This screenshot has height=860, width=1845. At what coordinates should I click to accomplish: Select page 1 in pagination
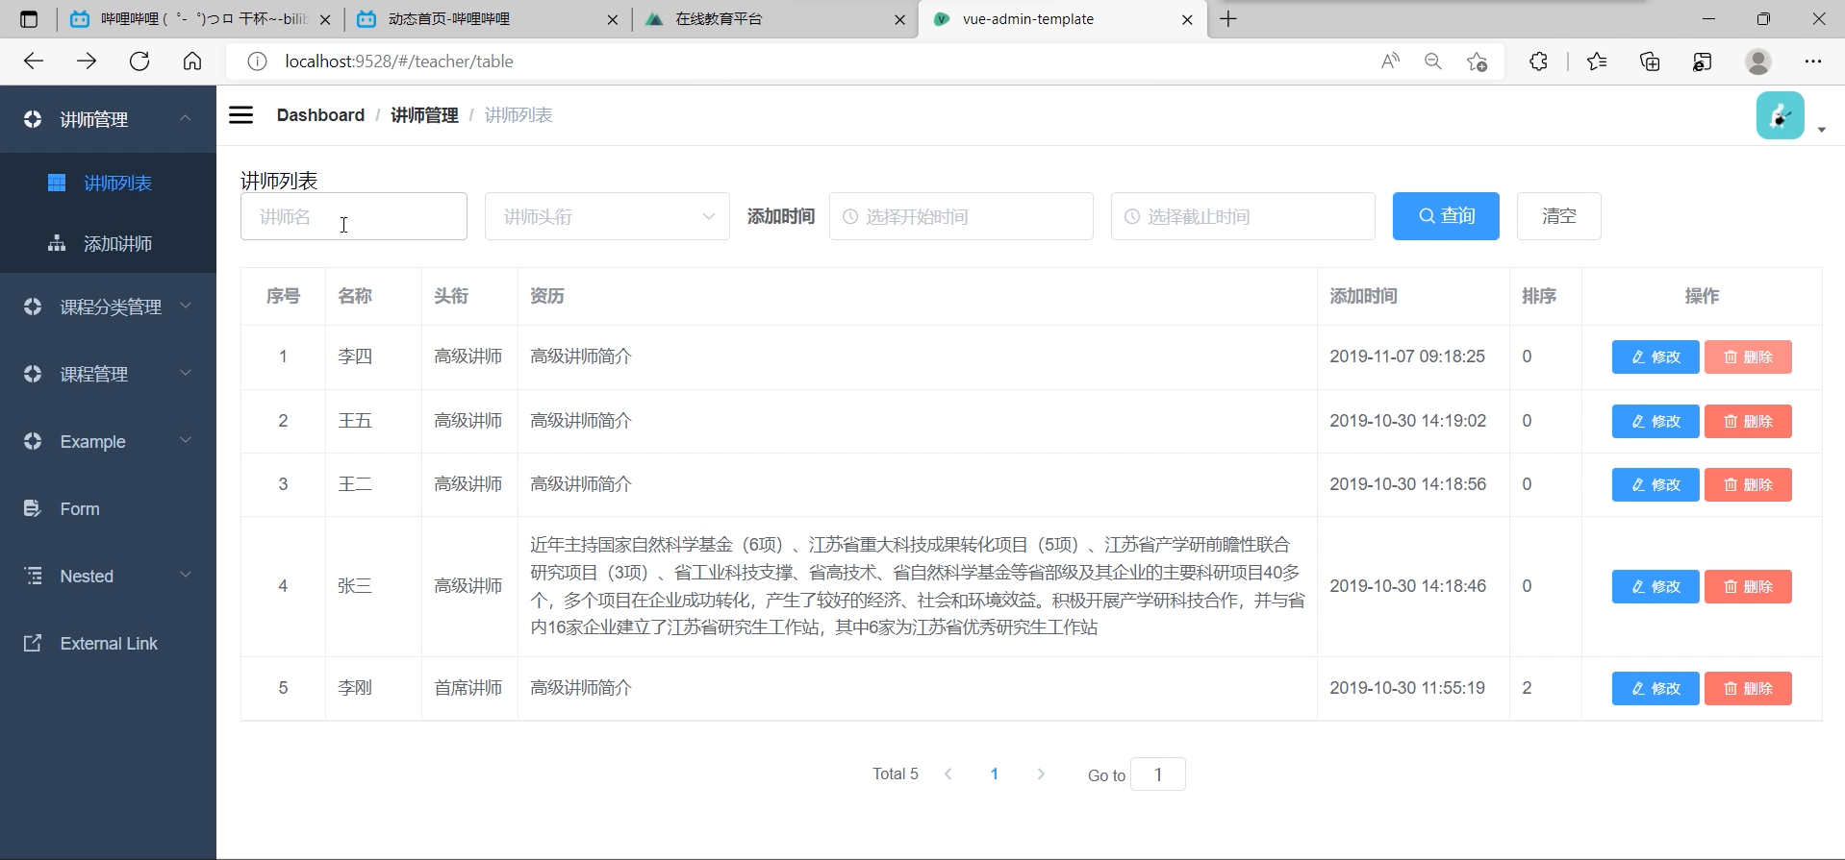click(995, 774)
